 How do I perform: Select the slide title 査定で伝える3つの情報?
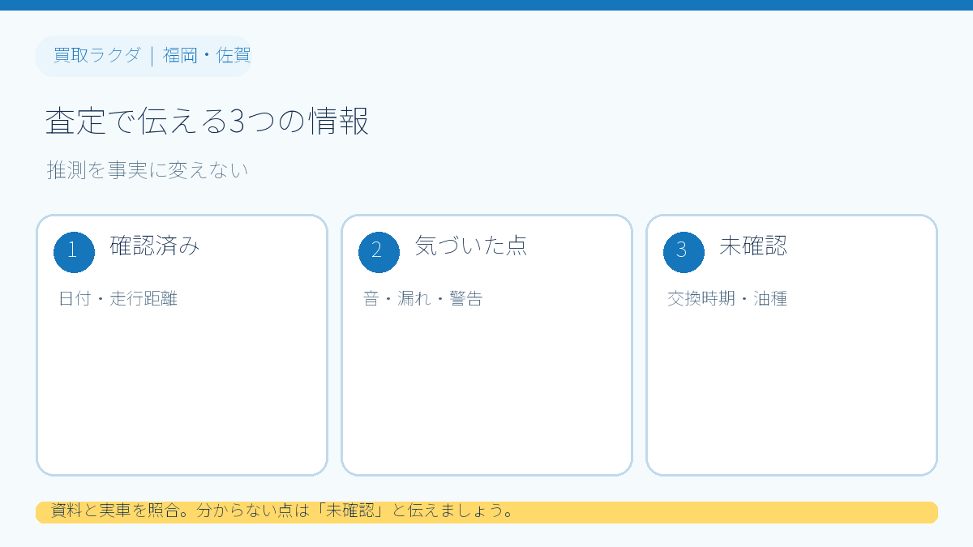[208, 122]
